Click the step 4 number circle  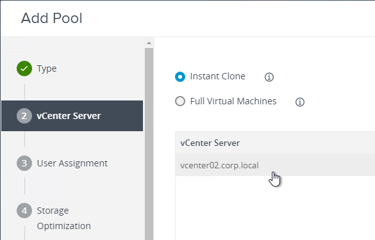coord(24,211)
